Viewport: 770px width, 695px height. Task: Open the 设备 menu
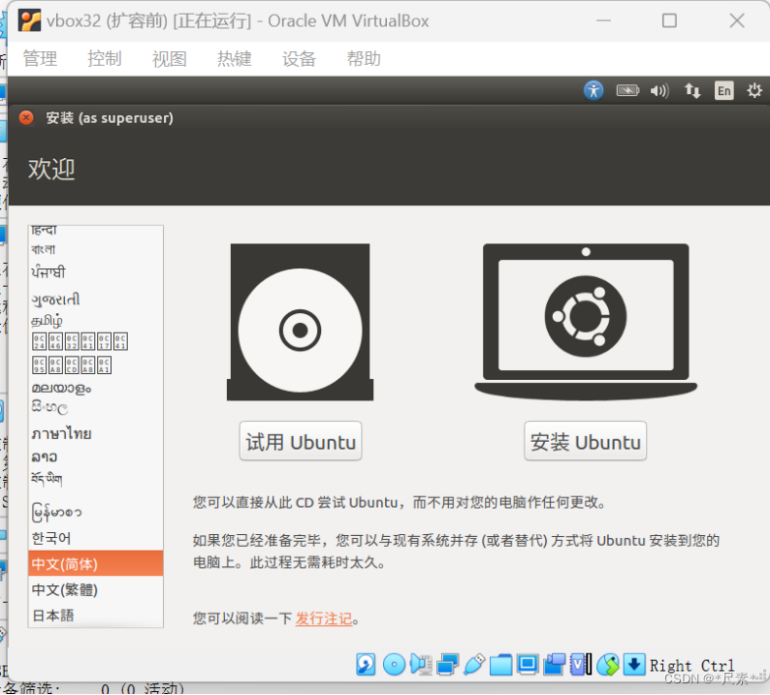pyautogui.click(x=299, y=59)
